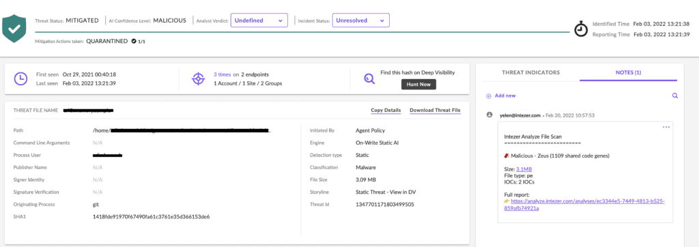
Task: Open the analyze.intezer.com full report link
Action: point(584,205)
